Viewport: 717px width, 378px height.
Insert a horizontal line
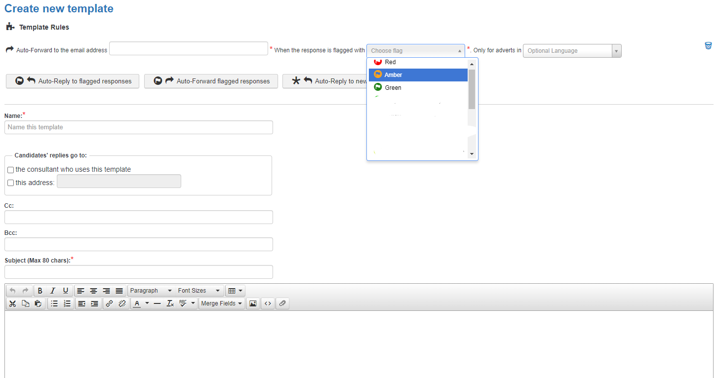coord(157,303)
